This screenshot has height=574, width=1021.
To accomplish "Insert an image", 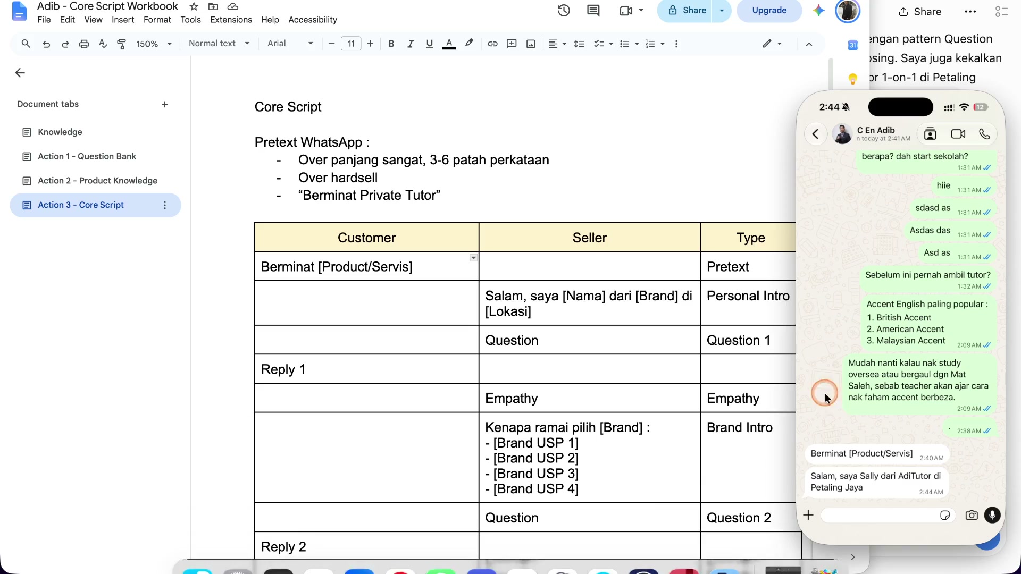I will [x=531, y=44].
